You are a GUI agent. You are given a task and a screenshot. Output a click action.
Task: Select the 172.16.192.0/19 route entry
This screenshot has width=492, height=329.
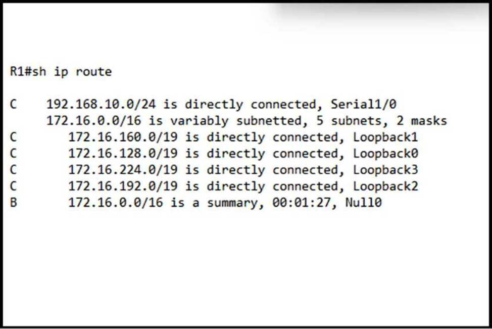pos(123,186)
